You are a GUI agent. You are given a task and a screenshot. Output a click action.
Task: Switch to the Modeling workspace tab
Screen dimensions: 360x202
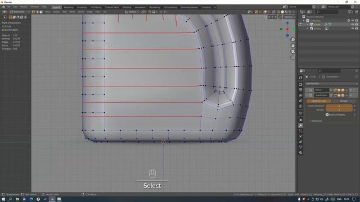coord(69,7)
